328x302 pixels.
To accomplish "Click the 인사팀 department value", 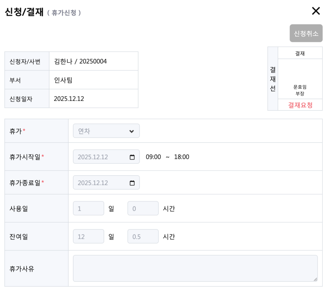I will [x=63, y=80].
